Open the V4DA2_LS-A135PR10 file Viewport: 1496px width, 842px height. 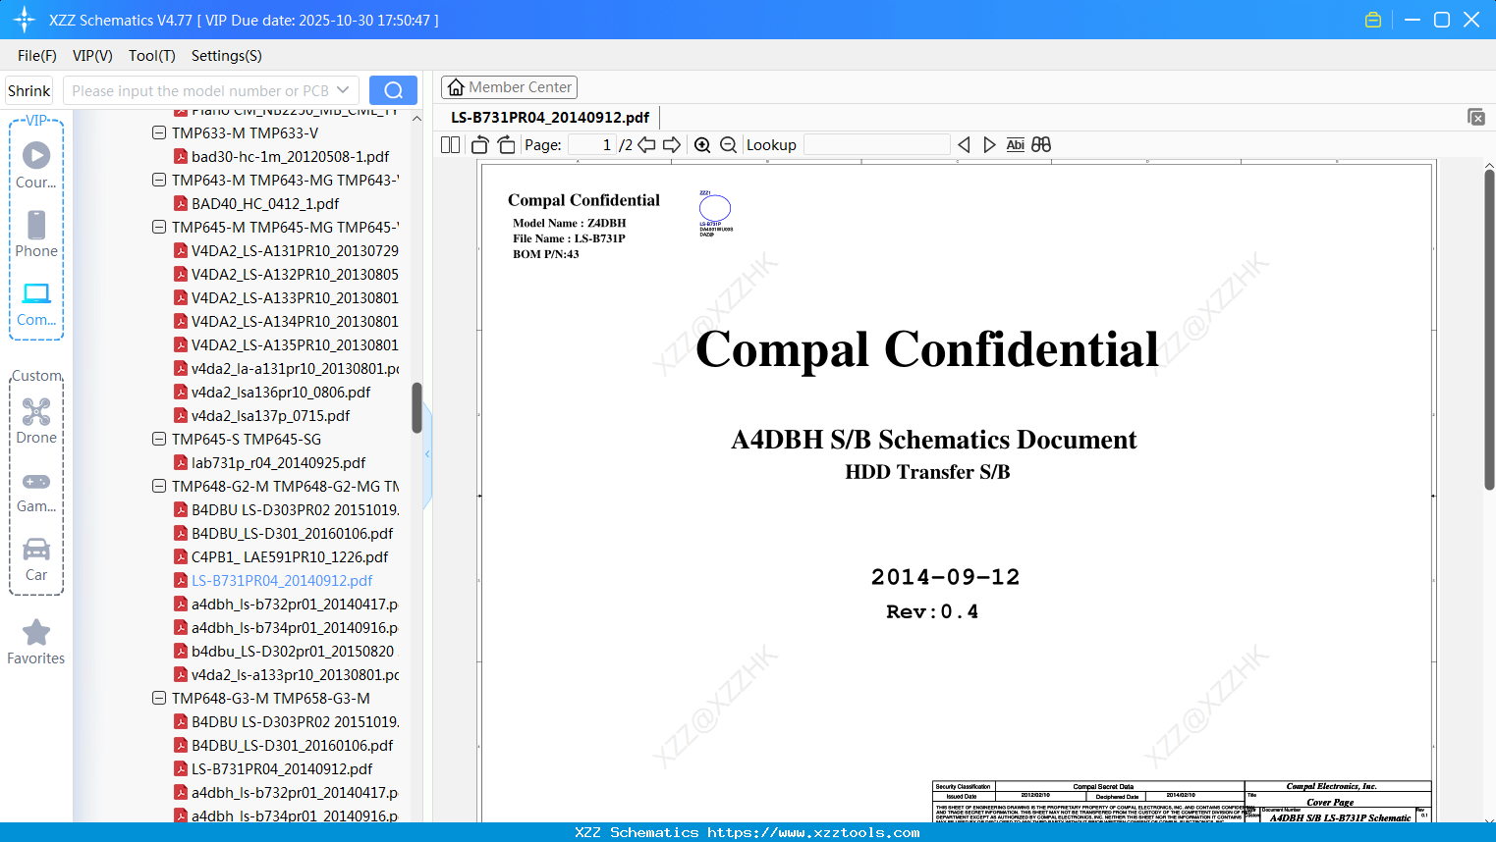[296, 344]
